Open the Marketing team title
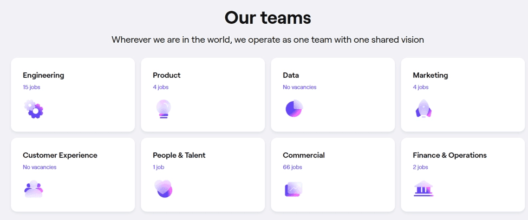 tap(431, 75)
